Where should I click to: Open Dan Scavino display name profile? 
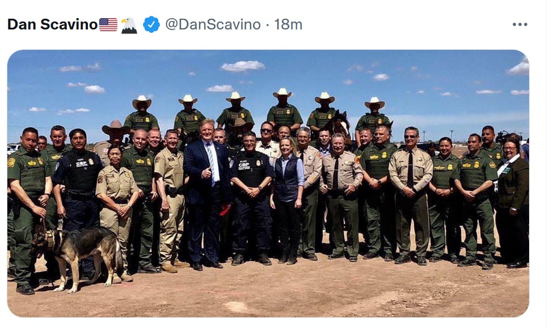click(x=52, y=24)
